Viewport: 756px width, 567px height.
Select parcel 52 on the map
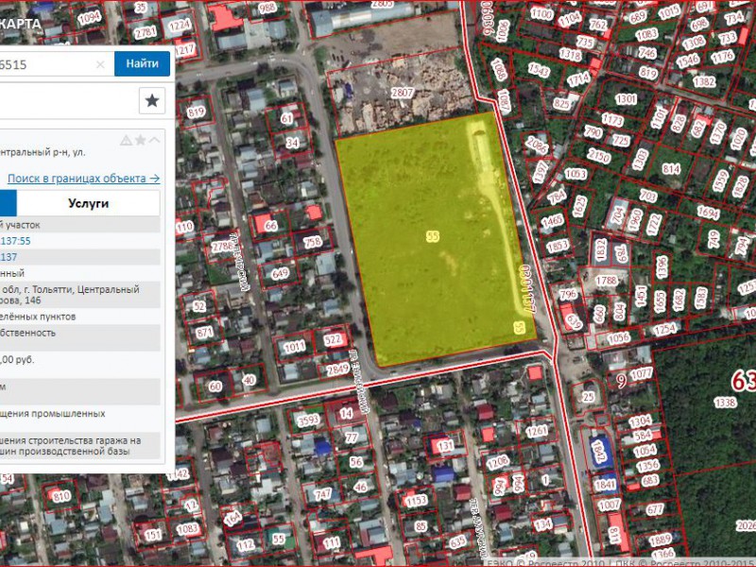pos(199,306)
